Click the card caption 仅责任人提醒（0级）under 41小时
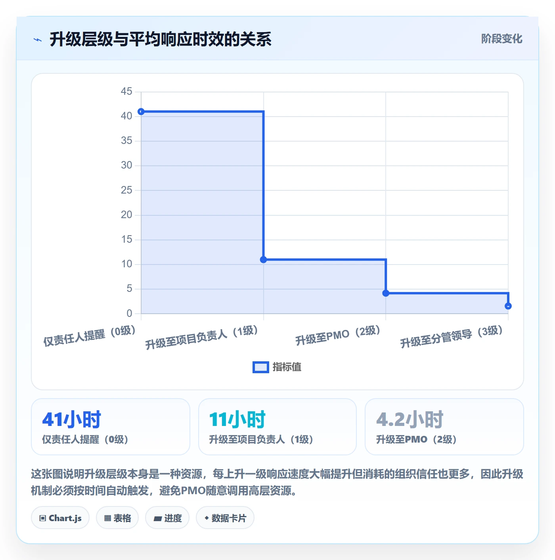 [85, 439]
